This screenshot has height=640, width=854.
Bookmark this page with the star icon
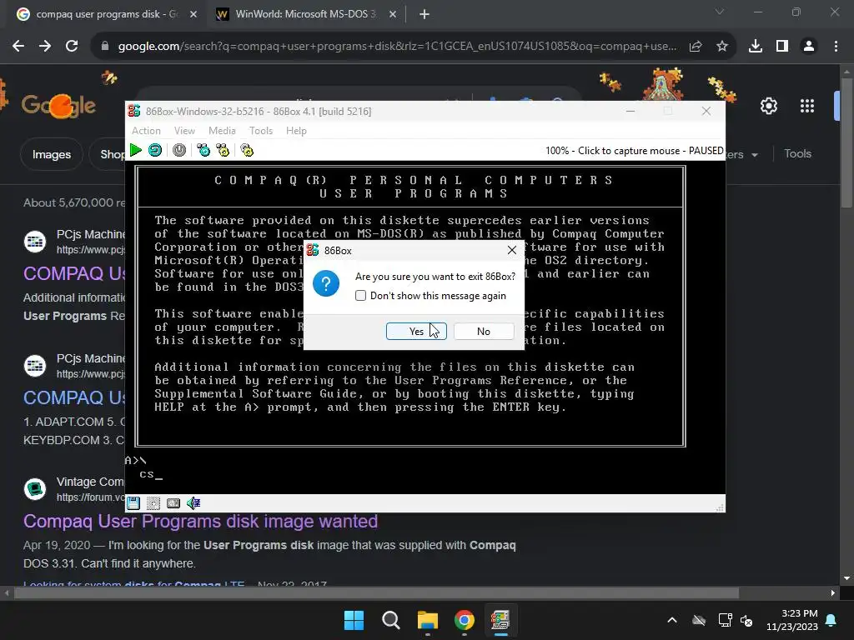click(x=722, y=47)
